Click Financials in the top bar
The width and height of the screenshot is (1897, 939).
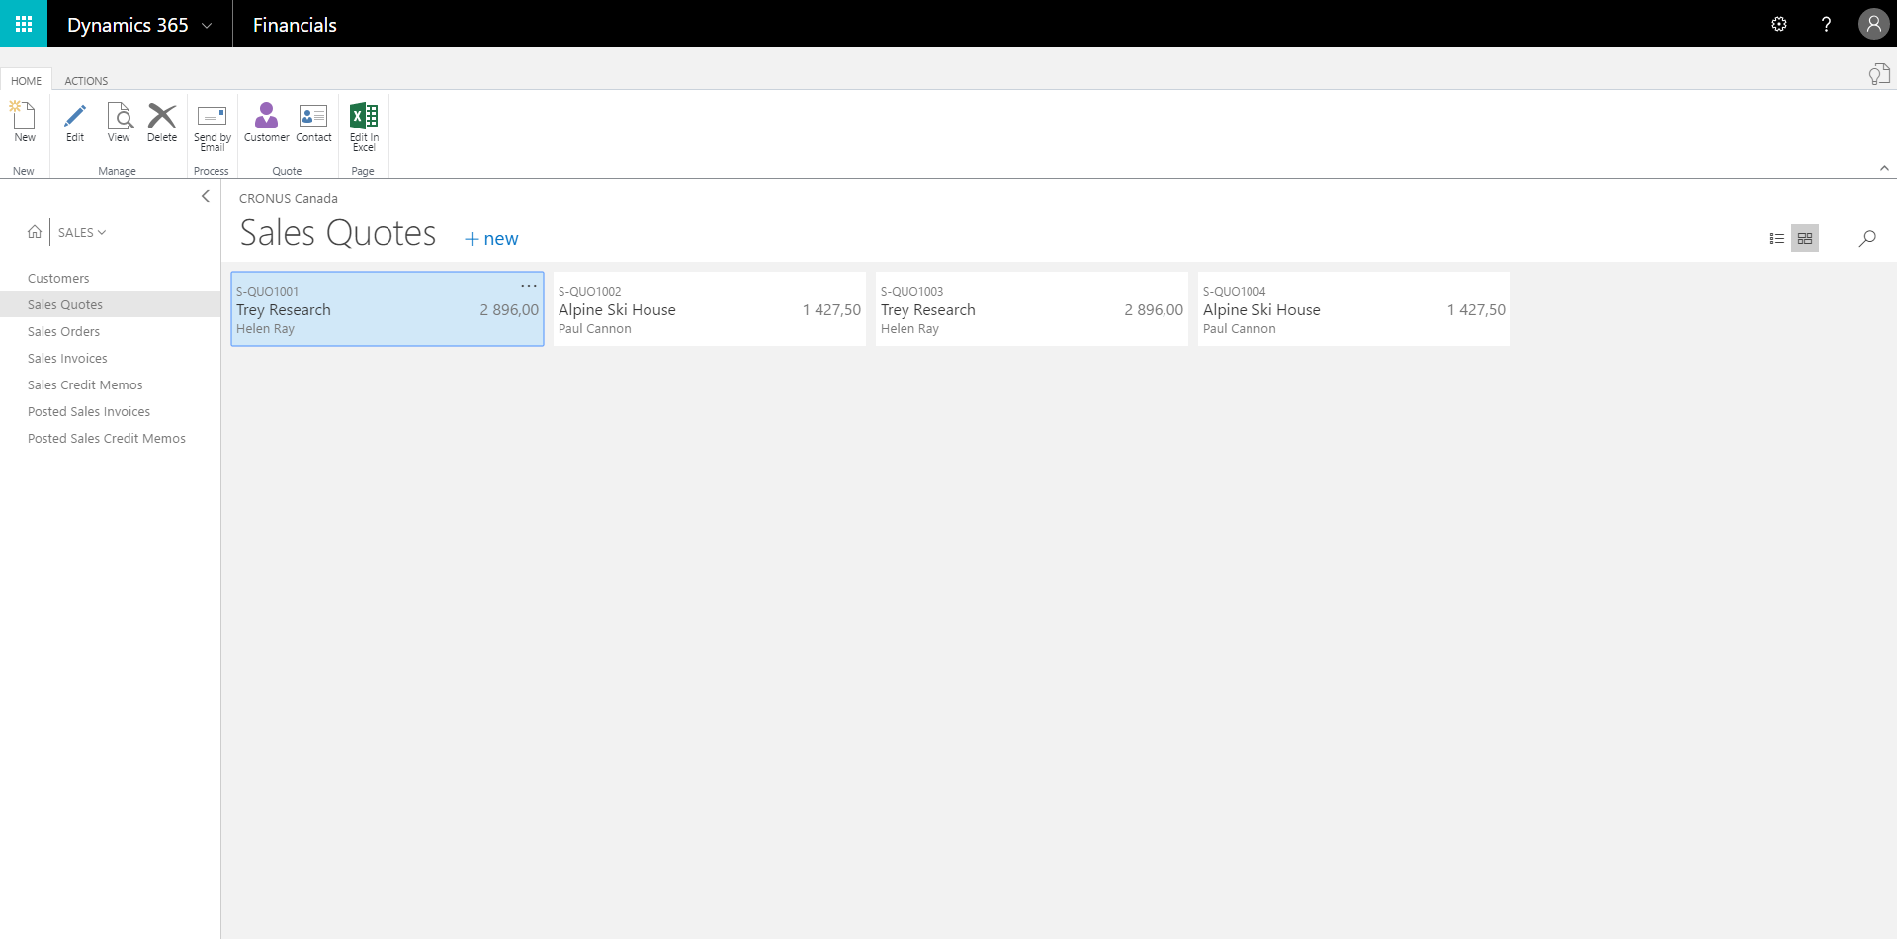click(295, 25)
